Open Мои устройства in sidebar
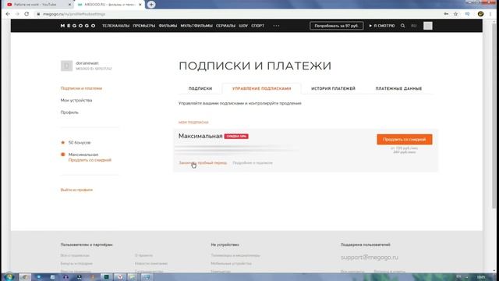This screenshot has width=499, height=281. click(76, 101)
